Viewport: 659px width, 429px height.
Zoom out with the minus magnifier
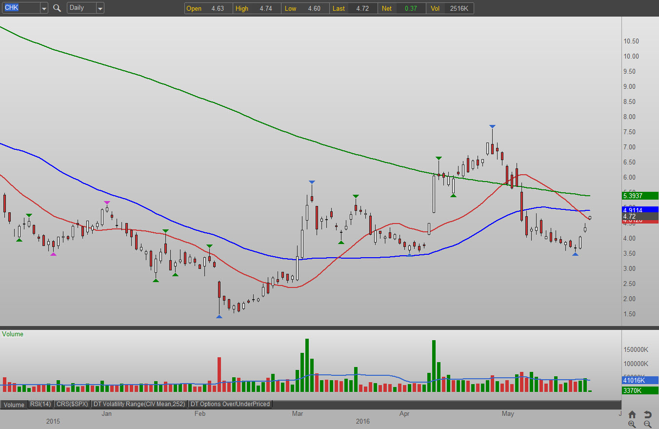click(x=647, y=424)
